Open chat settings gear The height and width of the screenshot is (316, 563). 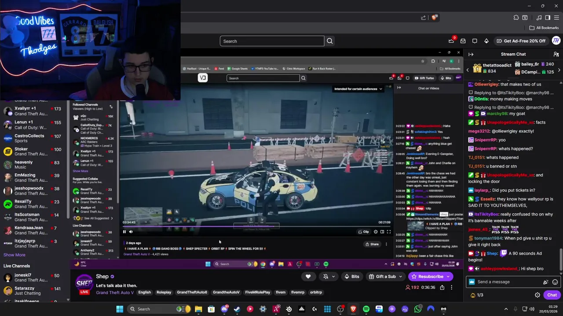[x=537, y=295]
